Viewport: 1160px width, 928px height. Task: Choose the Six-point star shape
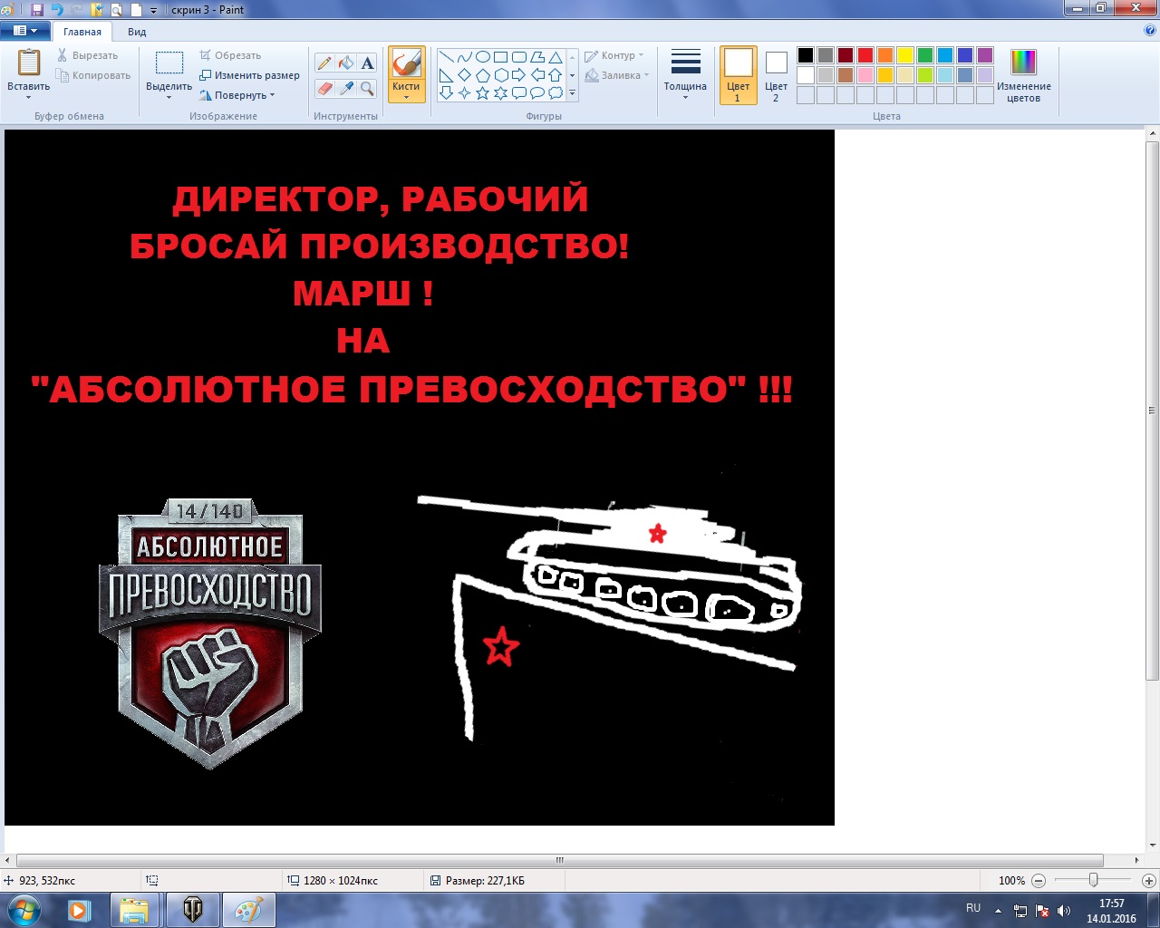pos(500,92)
